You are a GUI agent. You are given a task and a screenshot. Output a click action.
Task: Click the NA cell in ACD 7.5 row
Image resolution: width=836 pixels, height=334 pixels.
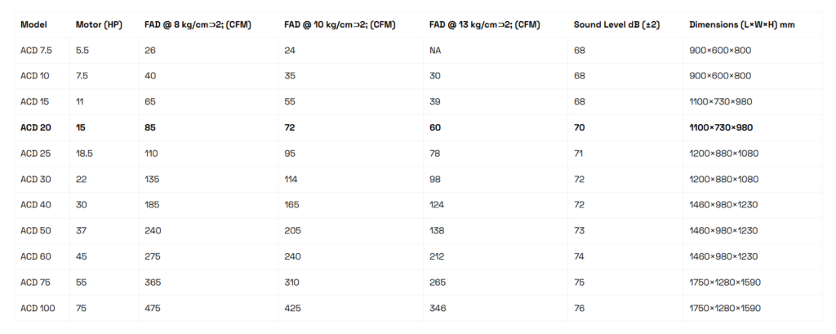(x=435, y=51)
